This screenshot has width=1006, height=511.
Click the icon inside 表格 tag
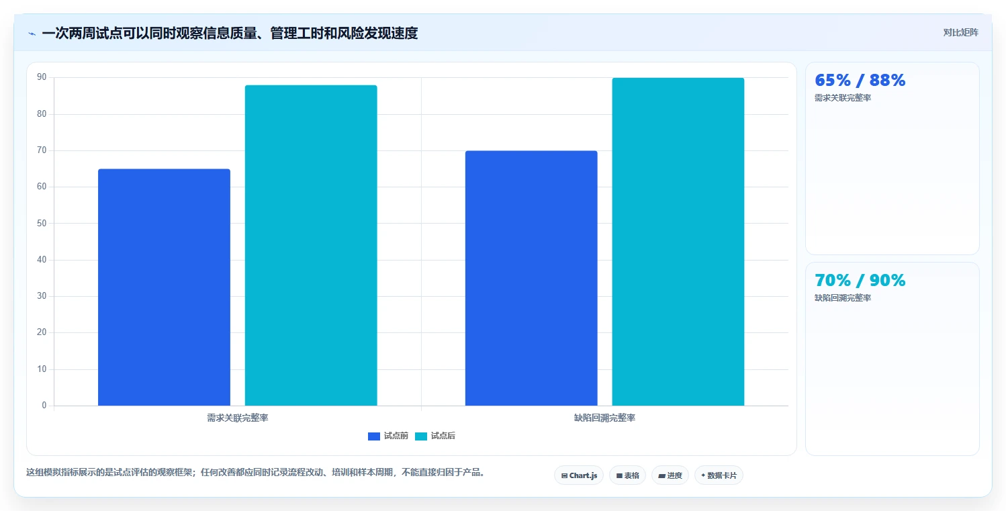(619, 475)
